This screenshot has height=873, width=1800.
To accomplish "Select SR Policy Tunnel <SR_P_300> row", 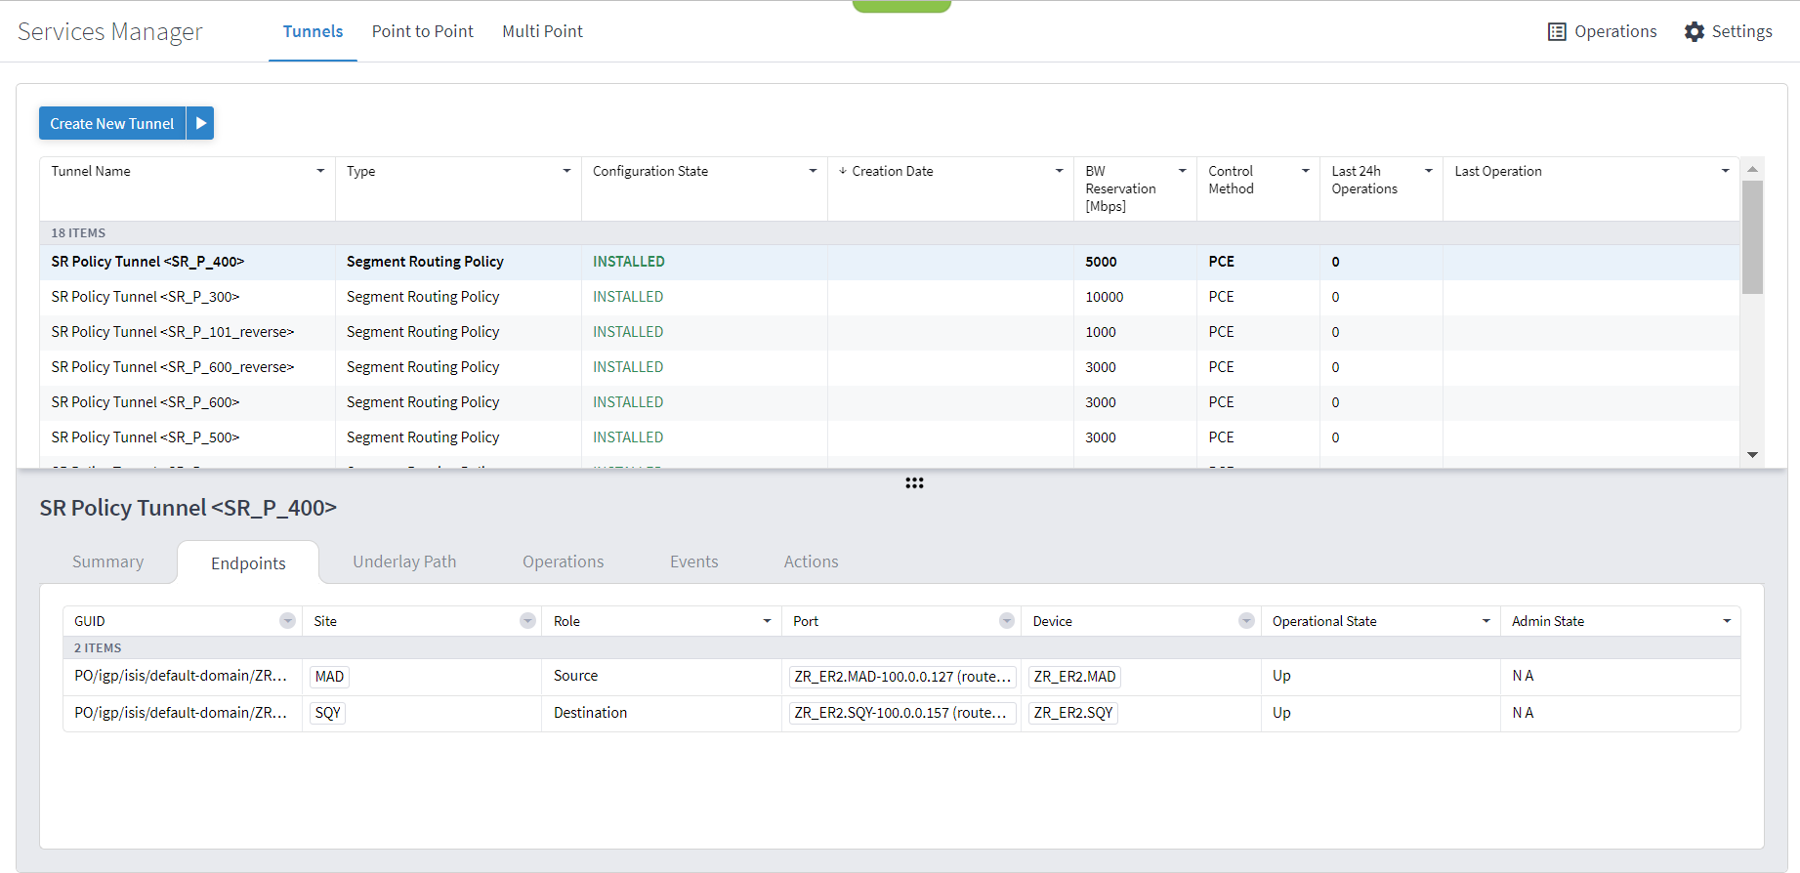I will (x=889, y=297).
